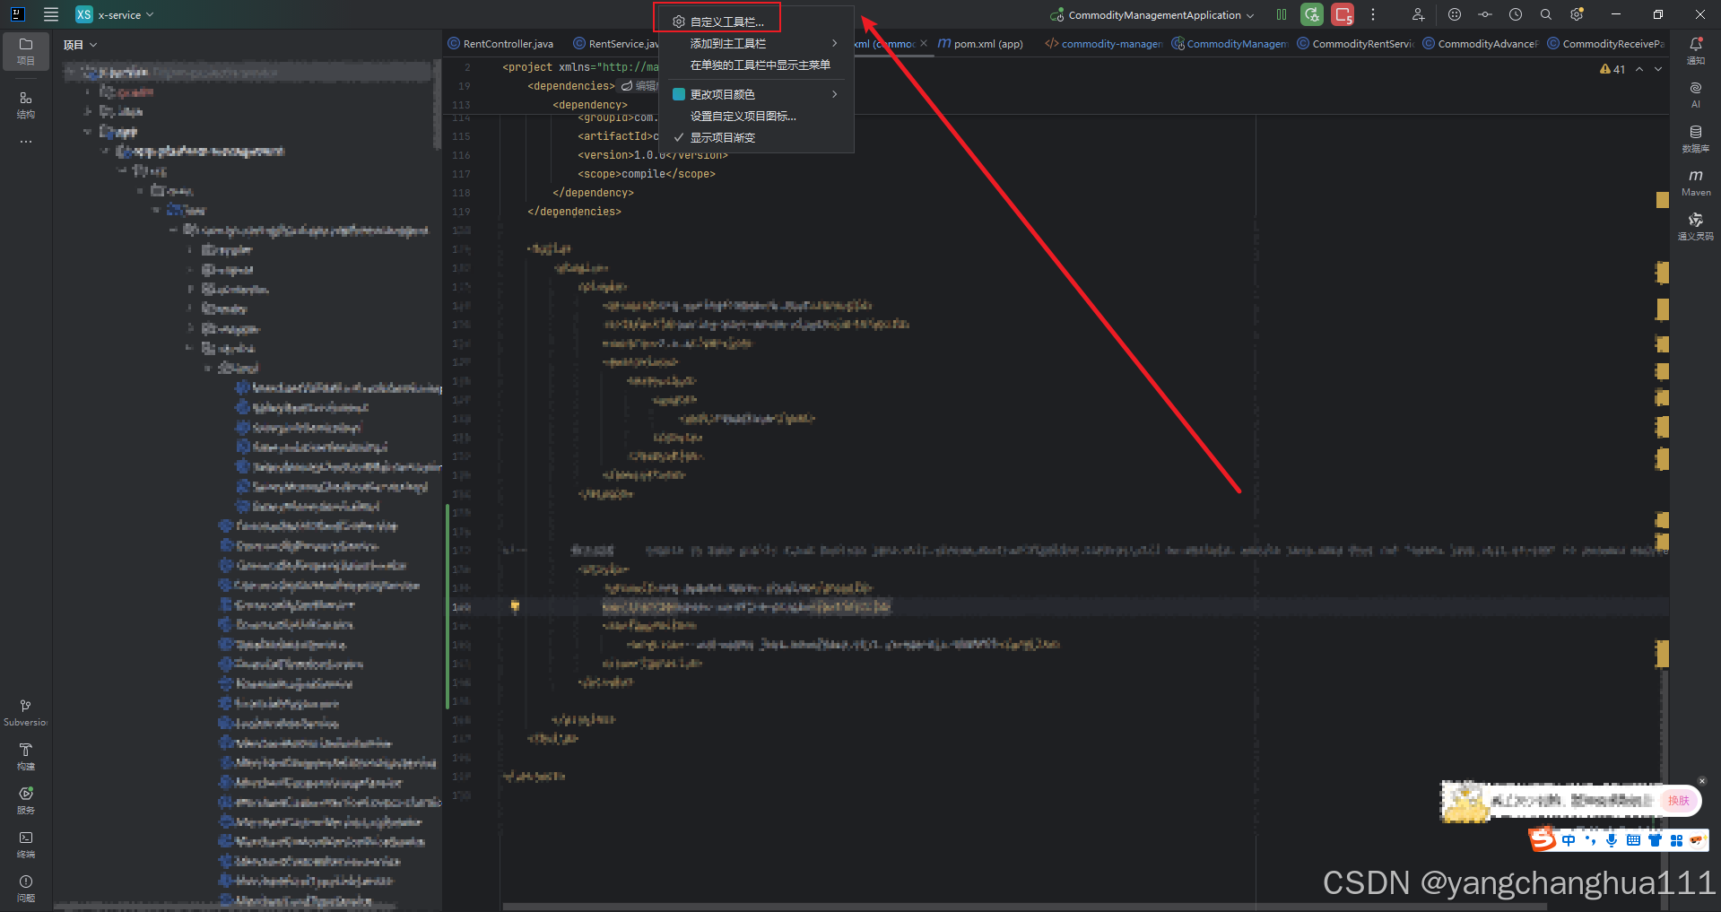Switch to the CommodityRentServic tab
Screen dimensions: 1721x912
[1355, 44]
